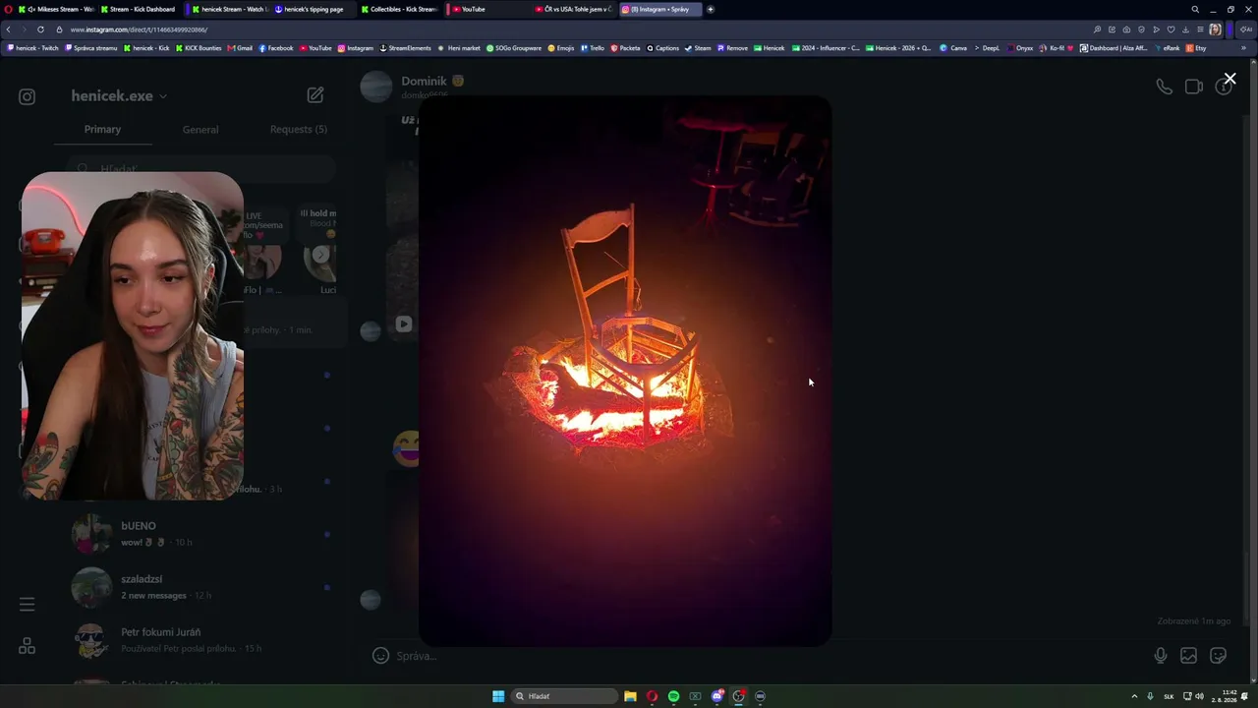Switch to the General inbox tab
This screenshot has height=708, width=1258.
click(x=200, y=129)
